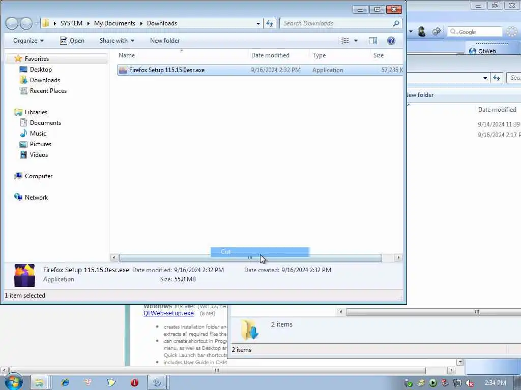Open Explorer help question mark icon
Screen dimensions: 521x390
pyautogui.click(x=391, y=41)
